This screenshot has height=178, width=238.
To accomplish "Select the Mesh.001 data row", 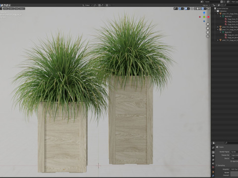I will click(228, 16).
